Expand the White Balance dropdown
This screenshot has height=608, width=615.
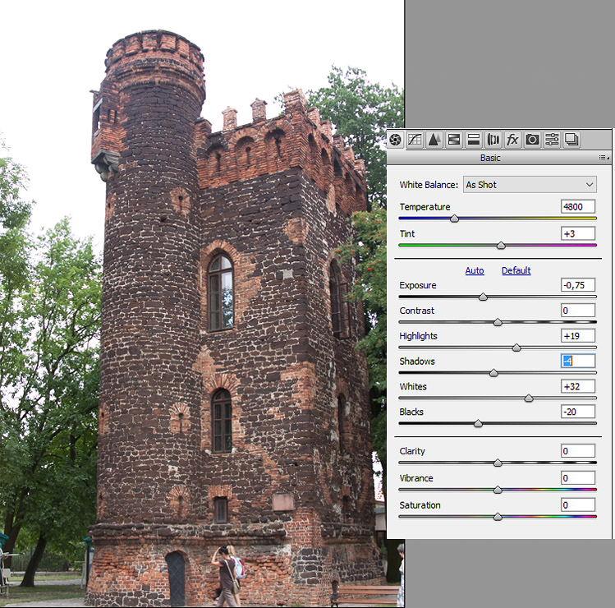click(x=530, y=185)
